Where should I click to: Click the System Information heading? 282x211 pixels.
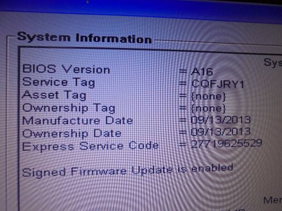(85, 38)
